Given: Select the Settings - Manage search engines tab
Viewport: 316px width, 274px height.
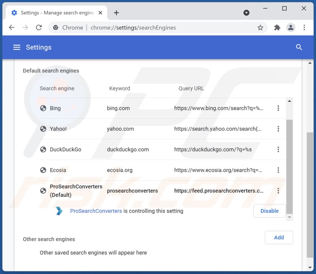Looking at the screenshot, I should pyautogui.click(x=56, y=13).
